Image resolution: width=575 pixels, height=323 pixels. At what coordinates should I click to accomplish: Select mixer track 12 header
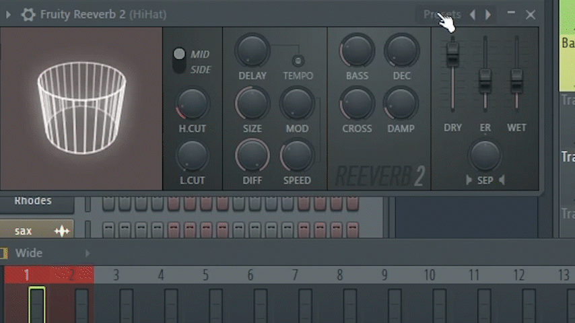click(518, 275)
